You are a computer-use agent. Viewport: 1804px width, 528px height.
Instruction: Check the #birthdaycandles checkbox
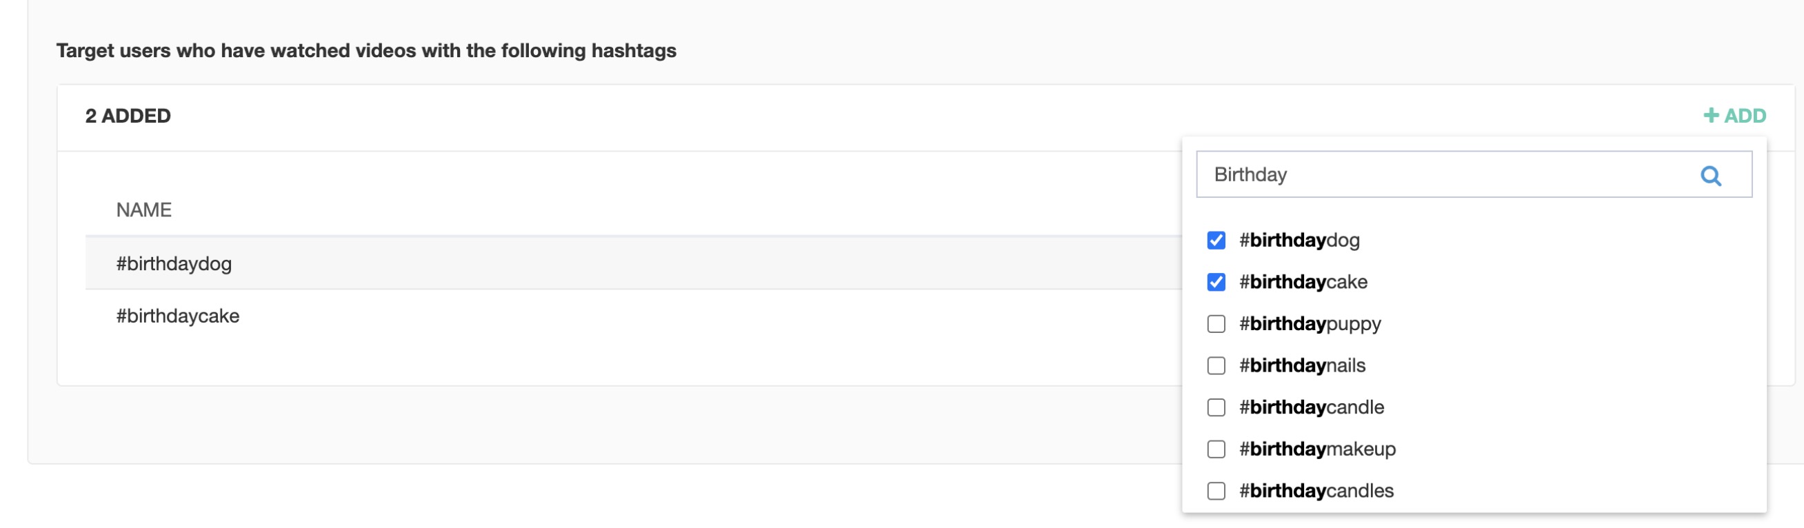click(1216, 491)
